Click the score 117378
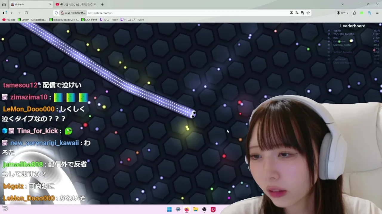The width and height of the screenshot is (382, 214). click(376, 31)
